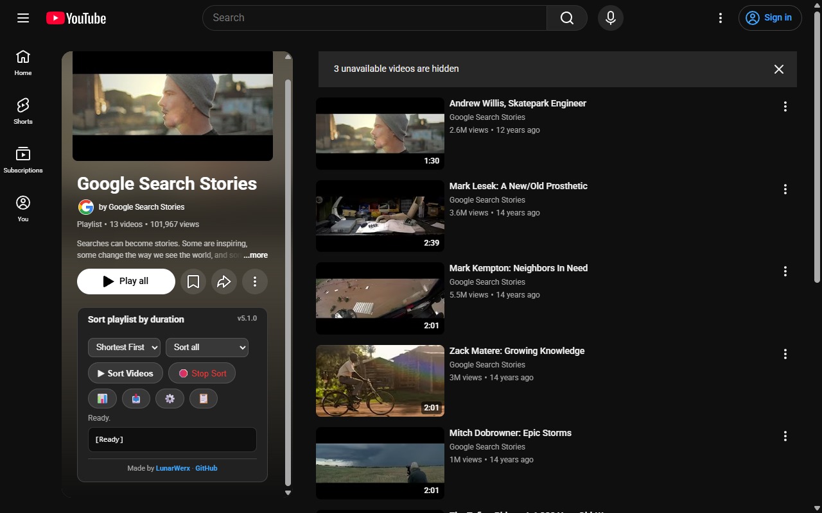
Task: Click the playlist header cover thumbnail
Action: pos(173,106)
